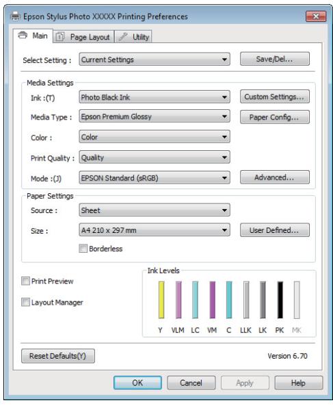Enable the Borderless checkbox
Viewport: 333px width, 405px height.
pyautogui.click(x=83, y=249)
